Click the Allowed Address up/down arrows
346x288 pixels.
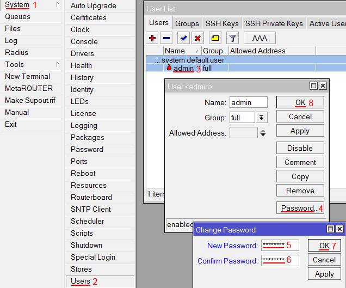pyautogui.click(x=263, y=133)
